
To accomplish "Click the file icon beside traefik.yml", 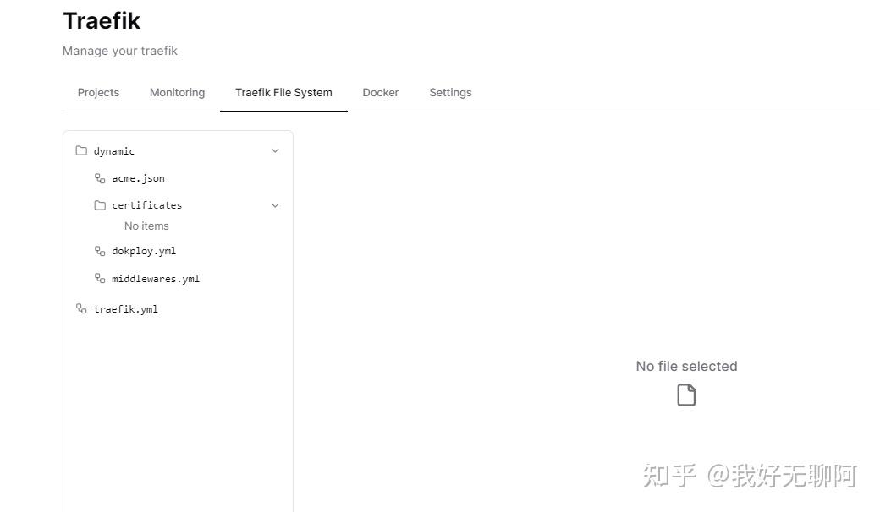I will [81, 308].
